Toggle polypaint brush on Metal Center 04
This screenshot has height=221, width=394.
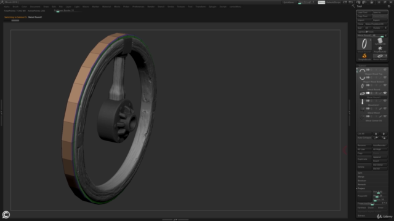[380, 116]
